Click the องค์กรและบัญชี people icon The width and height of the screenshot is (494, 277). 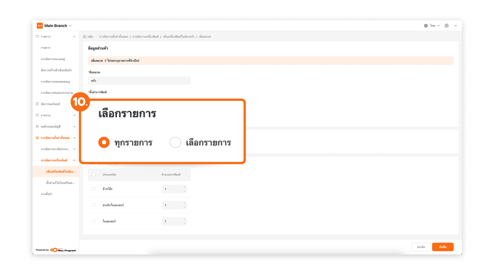[x=37, y=126]
